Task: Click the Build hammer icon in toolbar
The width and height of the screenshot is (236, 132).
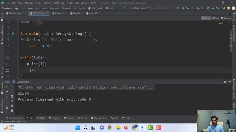Action: click(125, 8)
